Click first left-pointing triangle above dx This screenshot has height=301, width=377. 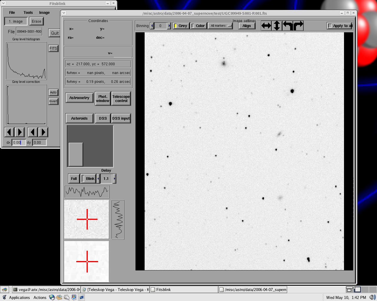(x=9, y=132)
